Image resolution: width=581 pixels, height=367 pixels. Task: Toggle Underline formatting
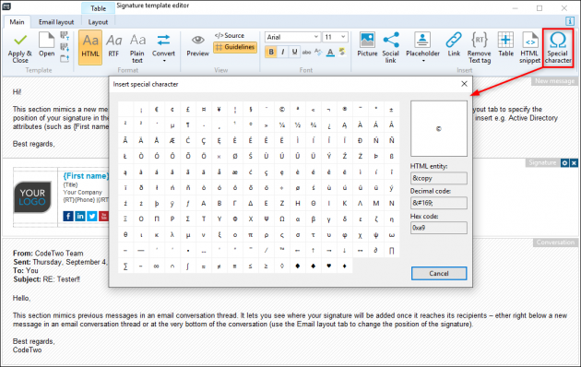(294, 52)
